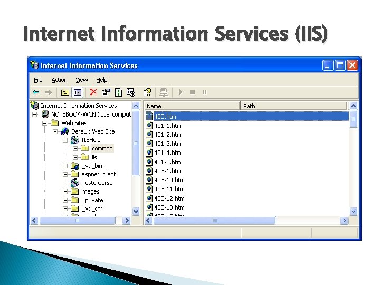Click the file list scroll right arrow
The width and height of the screenshot is (380, 285).
point(344,221)
